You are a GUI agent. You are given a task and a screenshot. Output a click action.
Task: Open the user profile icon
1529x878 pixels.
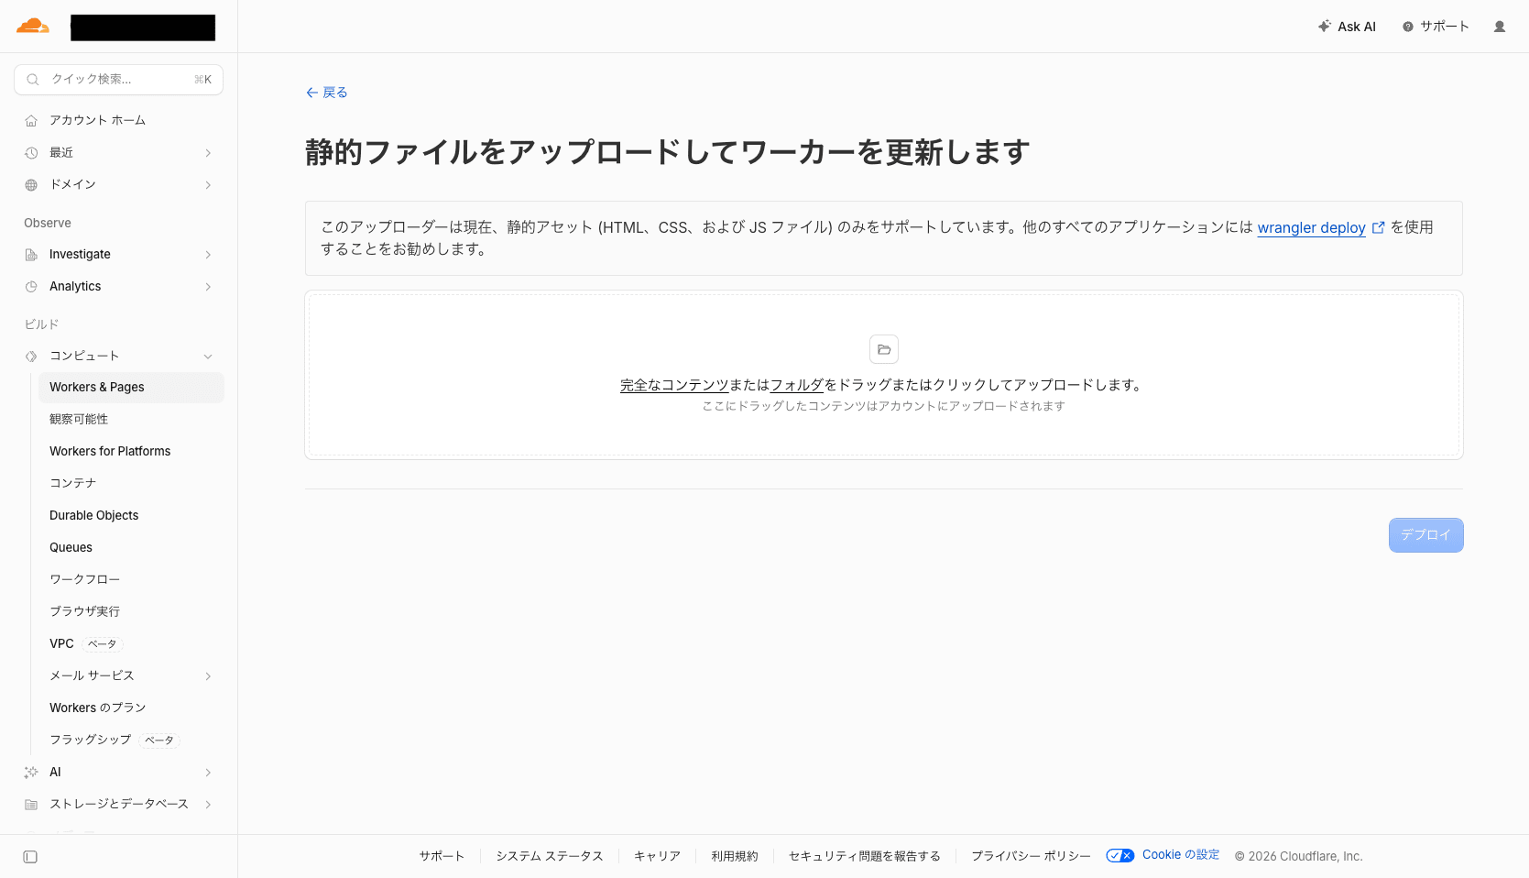tap(1500, 27)
